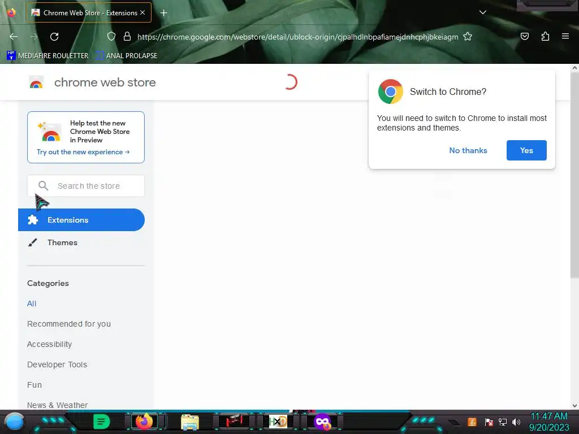The width and height of the screenshot is (579, 434).
Task: Open the Firefox hamburger menu
Action: 565,36
